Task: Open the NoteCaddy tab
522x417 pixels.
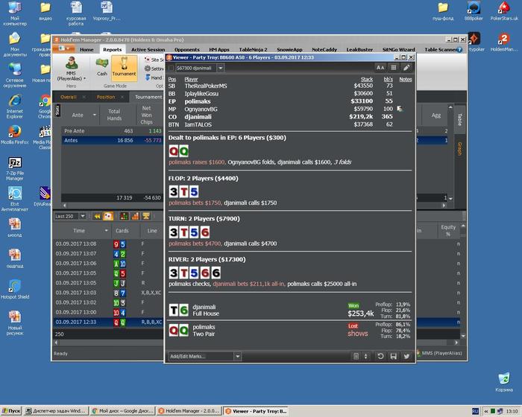Action: point(324,50)
